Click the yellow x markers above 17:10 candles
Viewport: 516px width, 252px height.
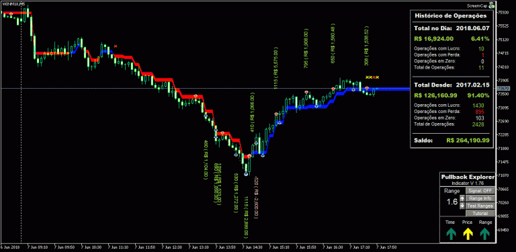point(372,77)
